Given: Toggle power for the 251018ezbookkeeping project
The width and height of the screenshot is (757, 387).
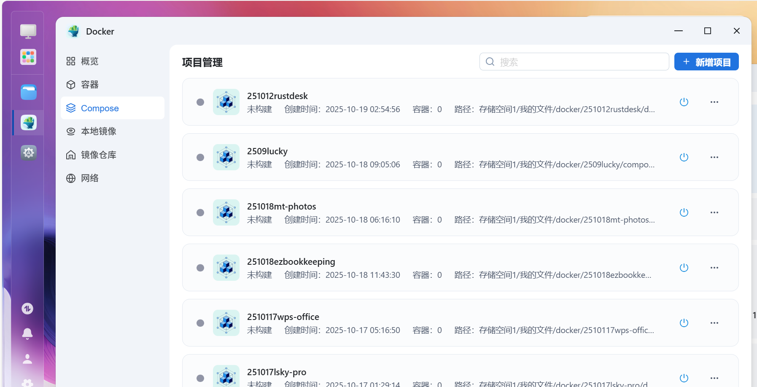Looking at the screenshot, I should [684, 268].
